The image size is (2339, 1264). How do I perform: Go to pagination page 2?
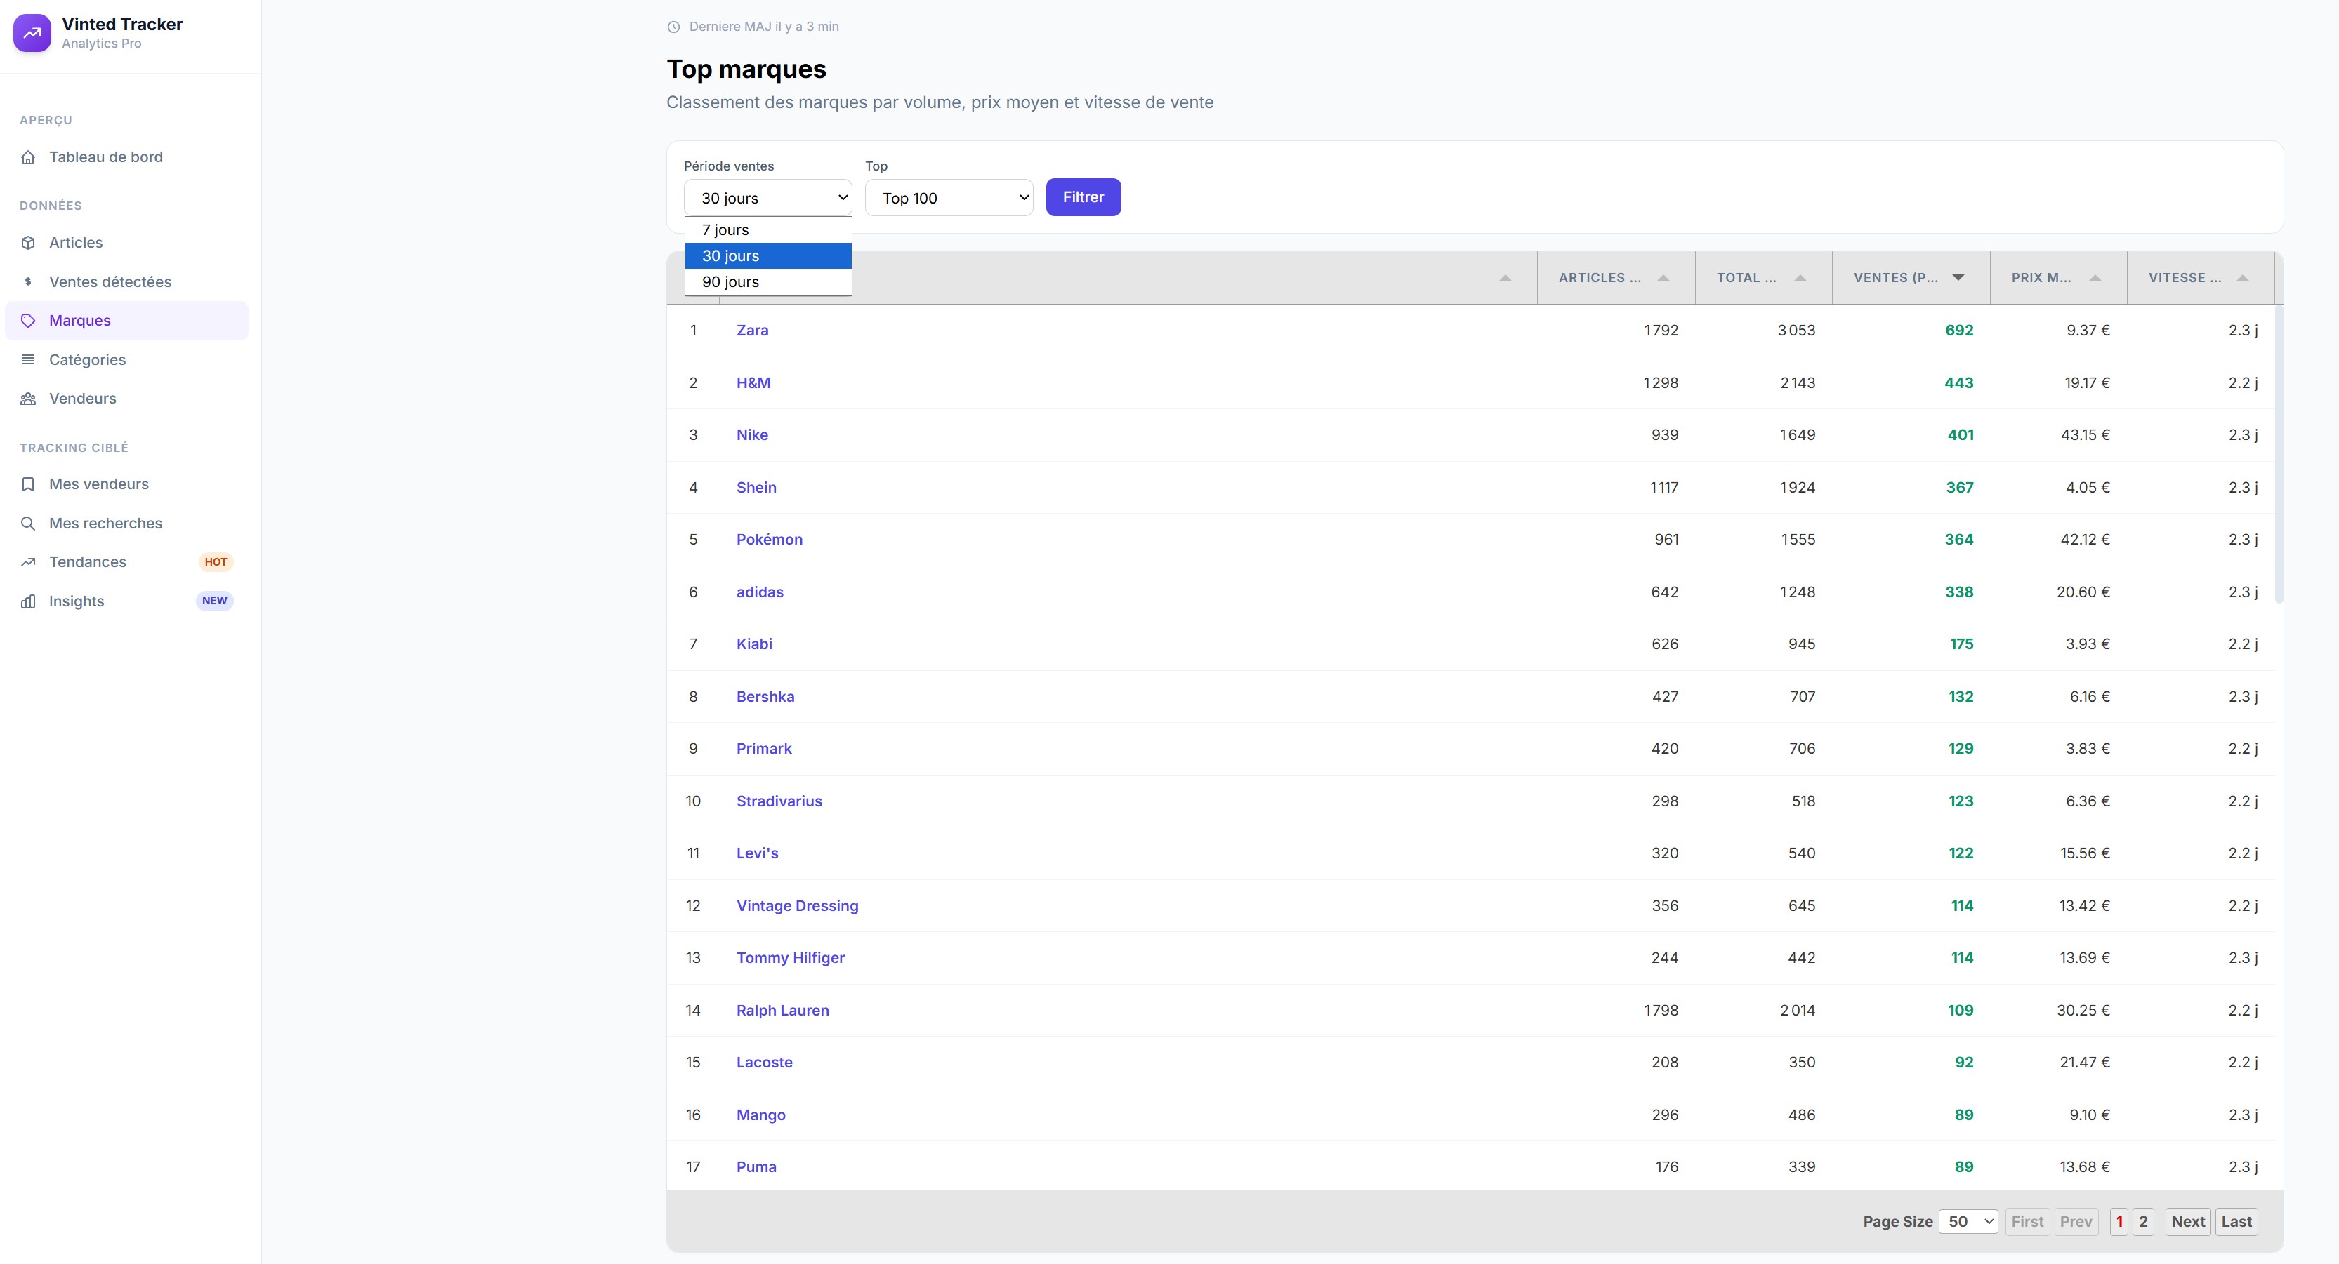click(2143, 1223)
